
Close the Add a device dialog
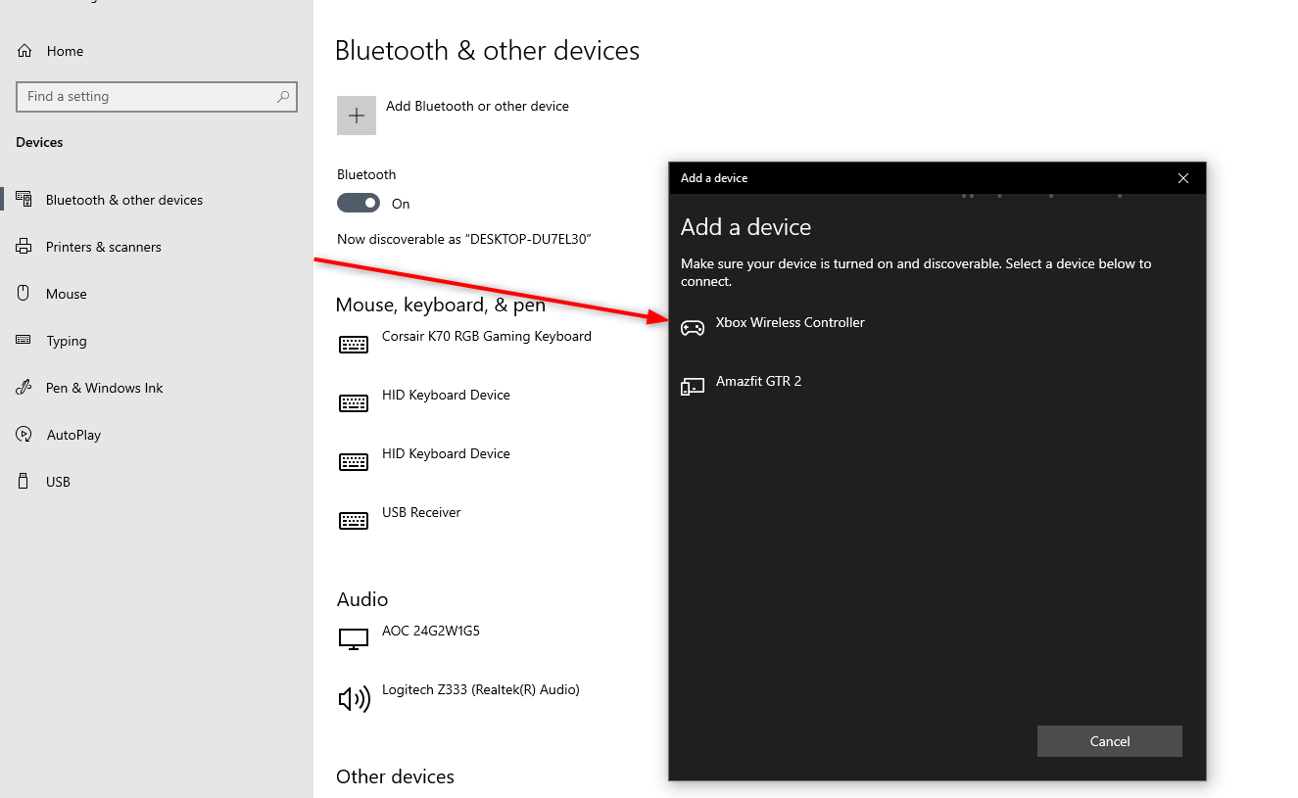tap(1183, 178)
